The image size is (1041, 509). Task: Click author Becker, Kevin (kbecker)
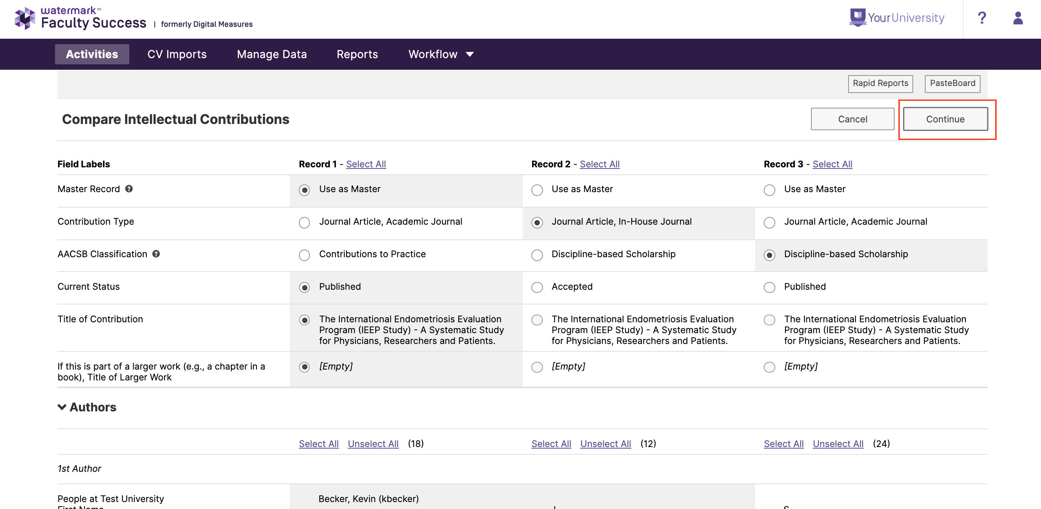(368, 499)
